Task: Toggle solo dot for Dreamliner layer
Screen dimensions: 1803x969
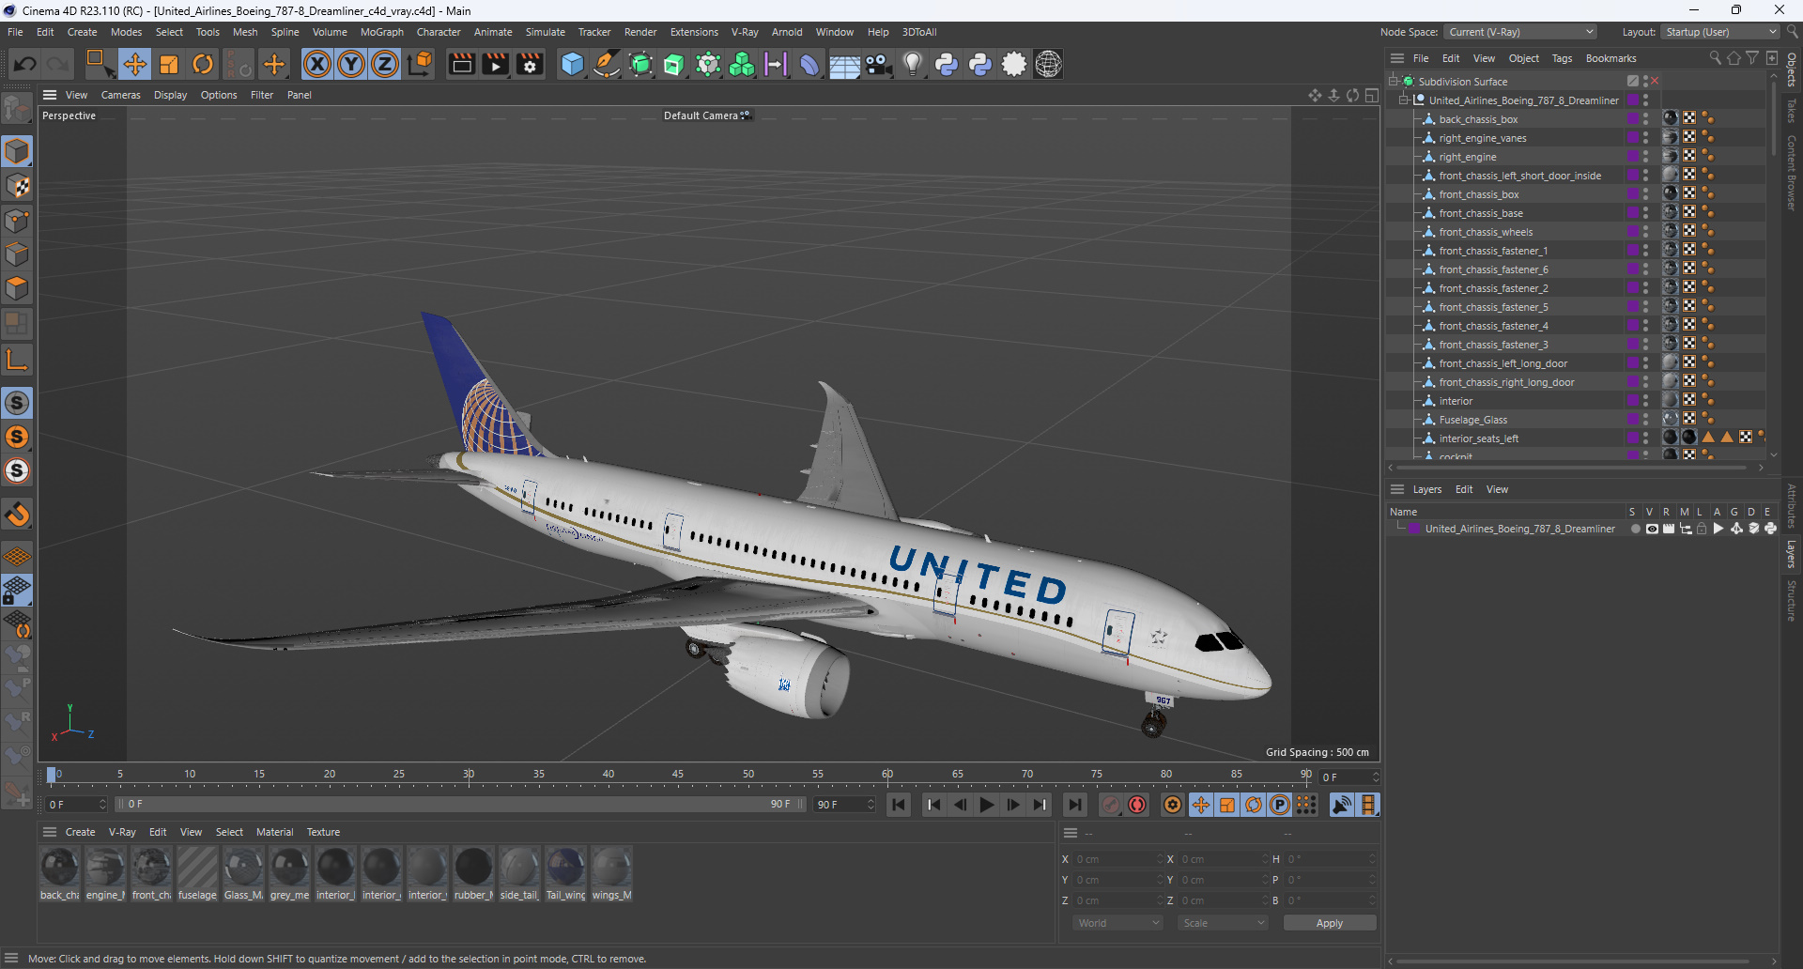Action: (1635, 529)
